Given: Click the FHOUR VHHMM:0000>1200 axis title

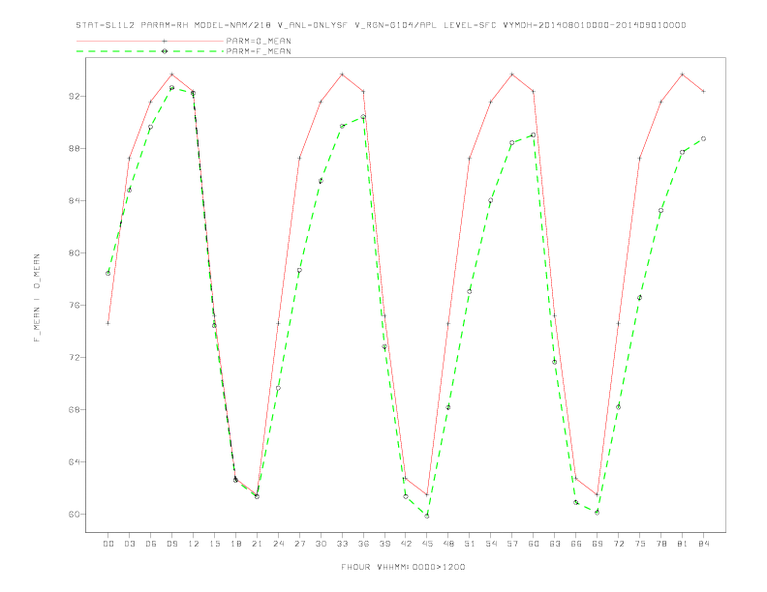Looking at the screenshot, I should (403, 567).
